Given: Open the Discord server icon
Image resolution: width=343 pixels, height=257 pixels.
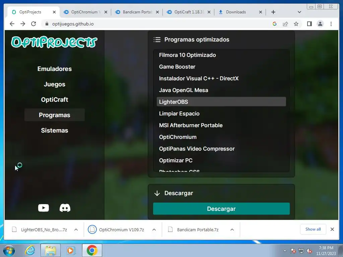Looking at the screenshot, I should point(65,208).
